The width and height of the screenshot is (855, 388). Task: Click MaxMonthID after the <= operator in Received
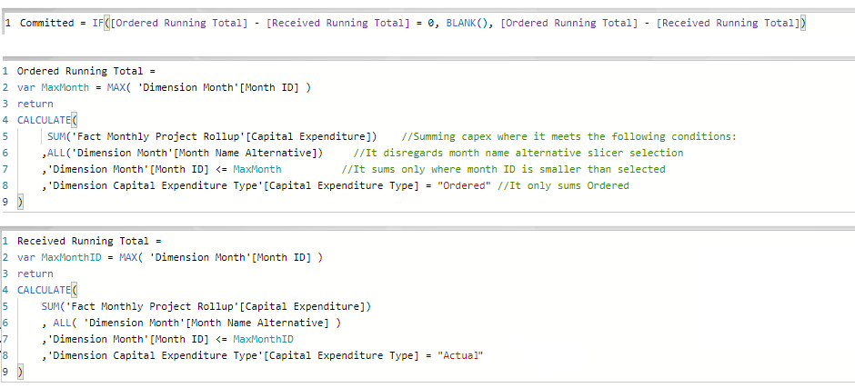[263, 339]
